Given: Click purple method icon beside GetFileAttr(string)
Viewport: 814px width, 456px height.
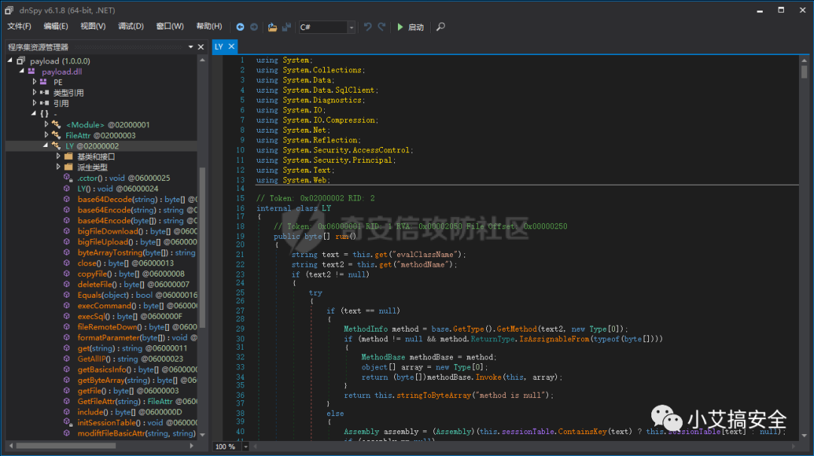Looking at the screenshot, I should [67, 402].
